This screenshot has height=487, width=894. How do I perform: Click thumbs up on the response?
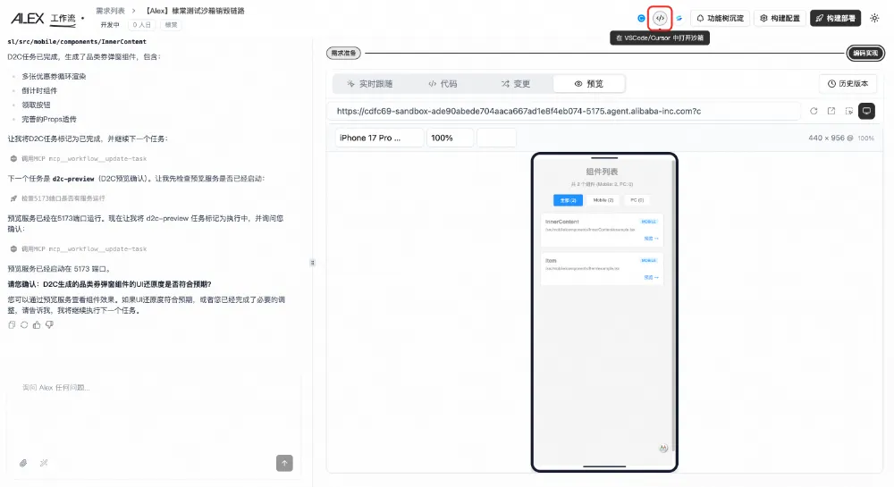coord(37,324)
